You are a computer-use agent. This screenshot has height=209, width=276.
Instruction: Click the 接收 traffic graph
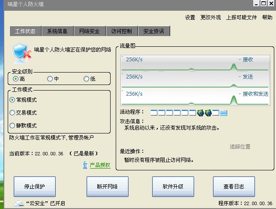[x=195, y=63]
